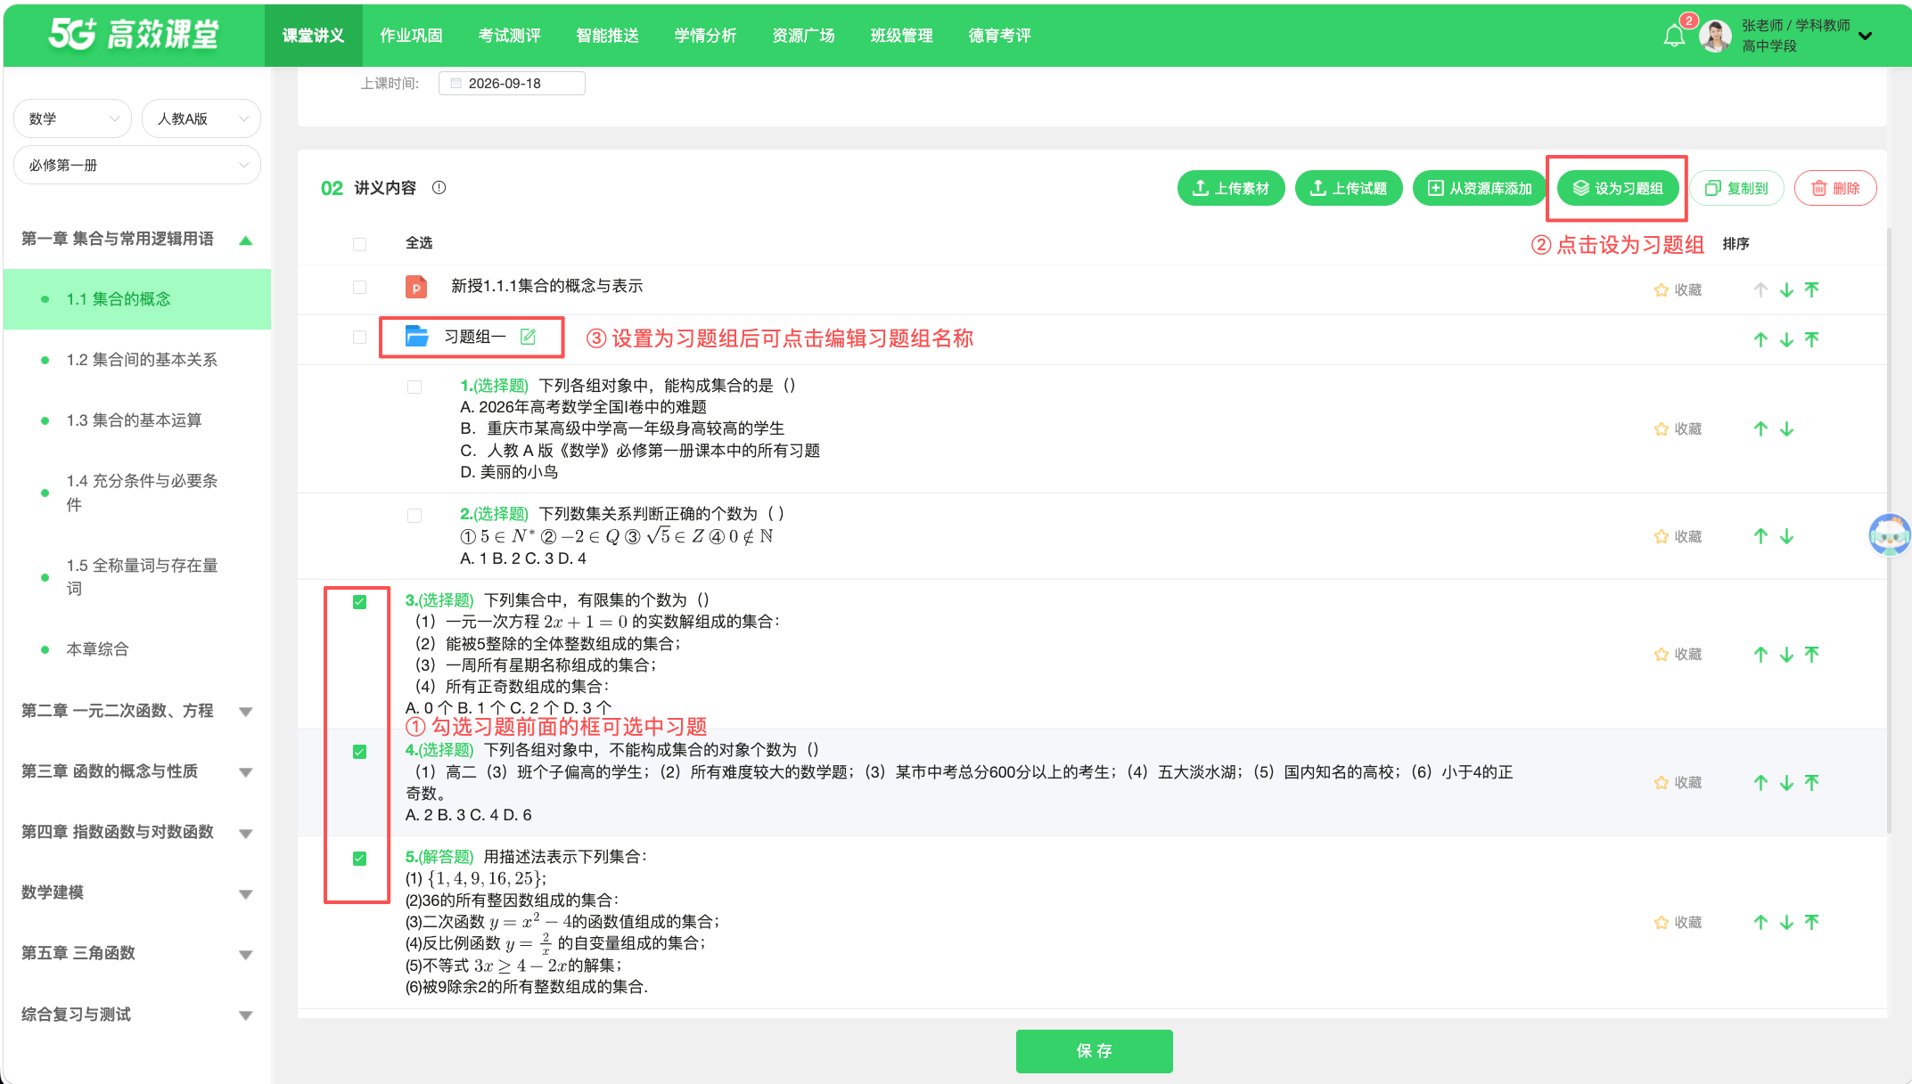This screenshot has height=1084, width=1912.
Task: Open the notification bell icon
Action: pos(1674,36)
